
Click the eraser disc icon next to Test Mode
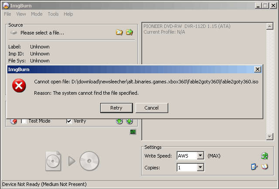click(14, 121)
